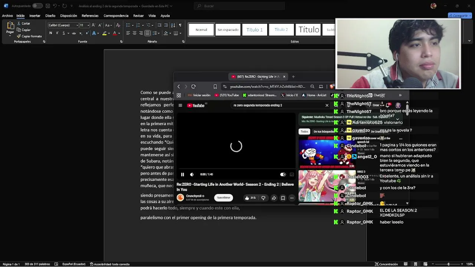Click the Compartir button in Word
The width and height of the screenshot is (475, 267).
460,16
